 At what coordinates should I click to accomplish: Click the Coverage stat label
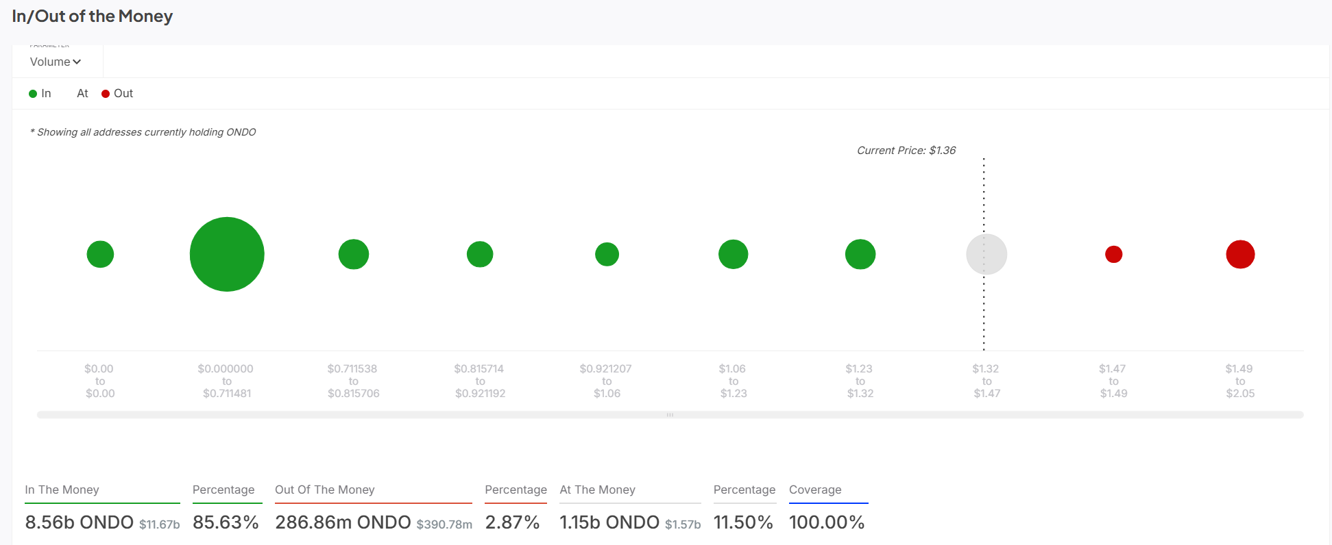tap(815, 490)
